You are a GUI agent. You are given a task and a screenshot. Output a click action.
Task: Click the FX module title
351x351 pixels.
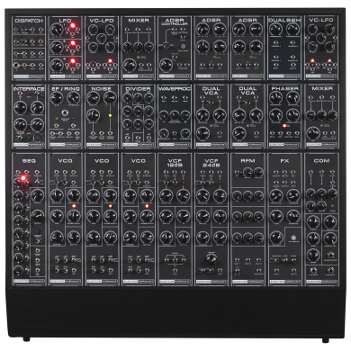tap(284, 161)
